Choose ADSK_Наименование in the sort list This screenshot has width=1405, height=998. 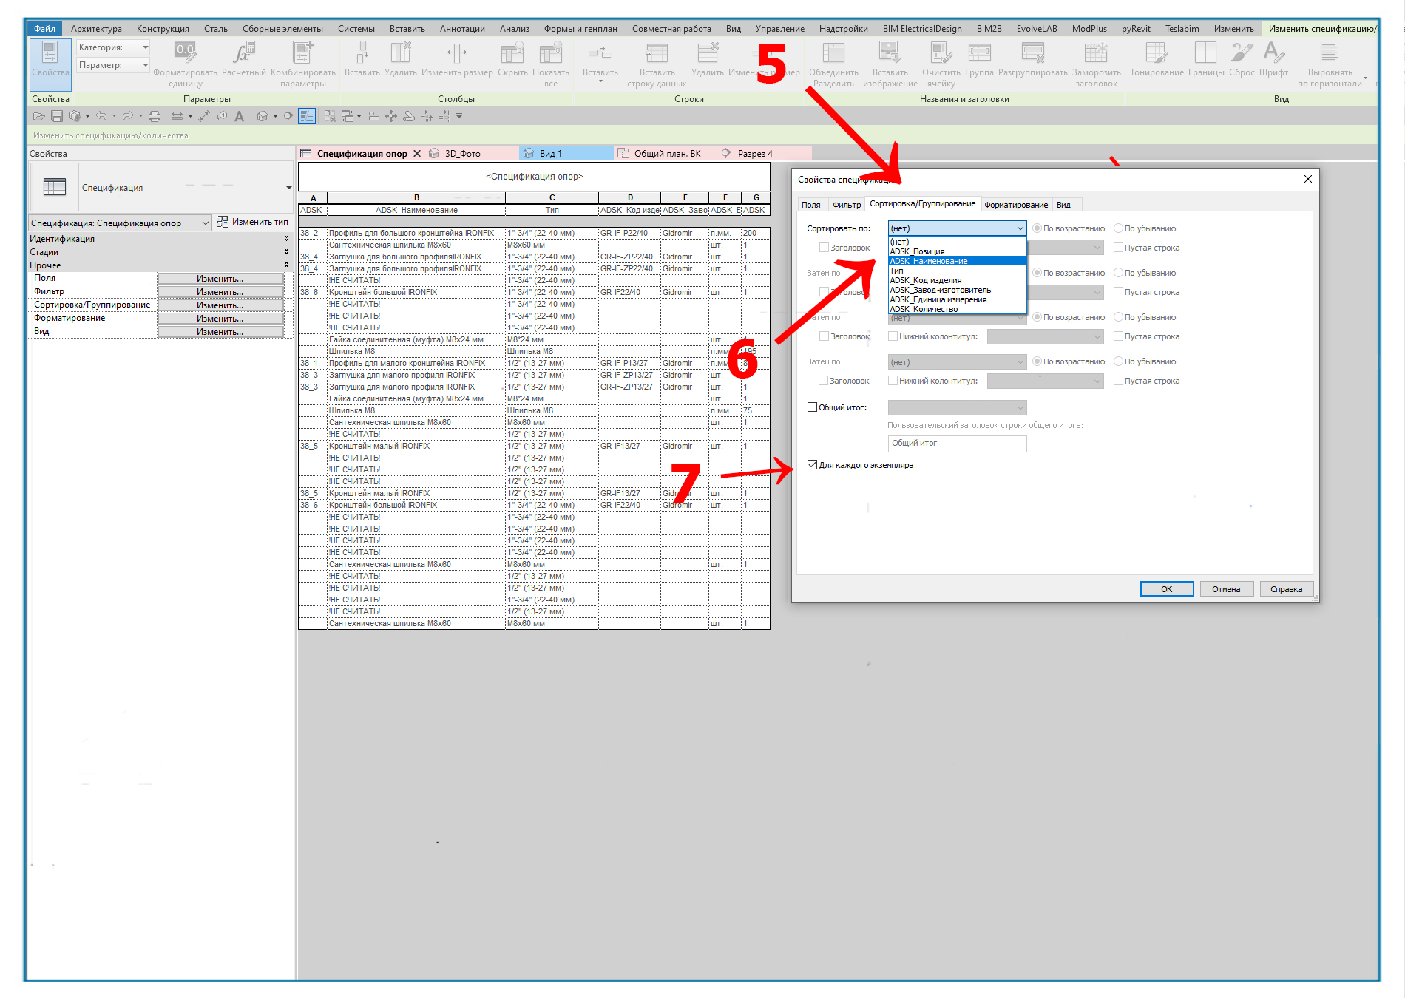[x=957, y=261]
